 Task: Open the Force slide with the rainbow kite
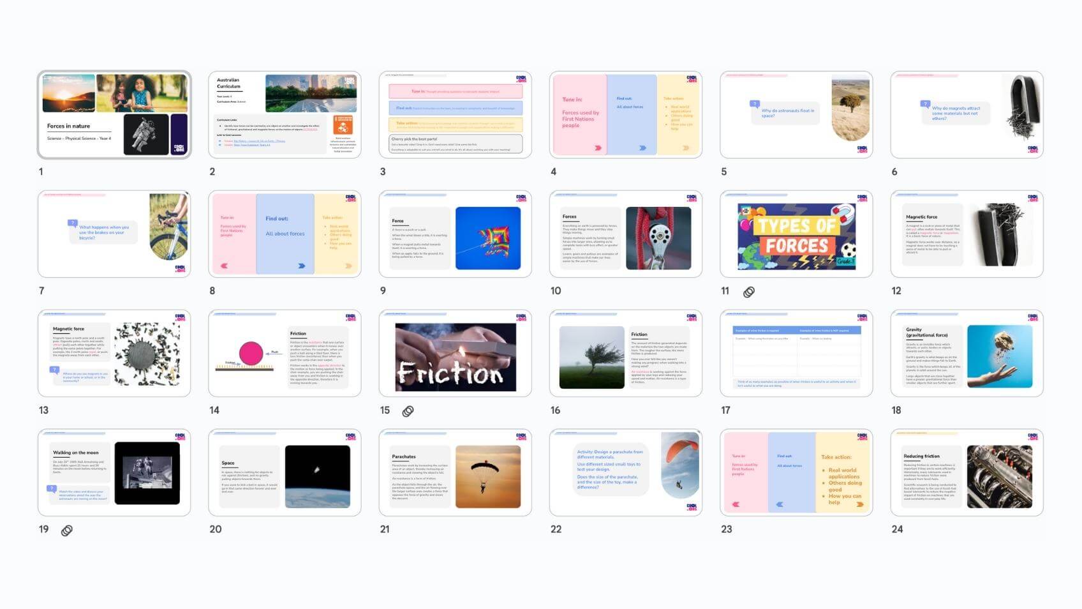(x=455, y=234)
